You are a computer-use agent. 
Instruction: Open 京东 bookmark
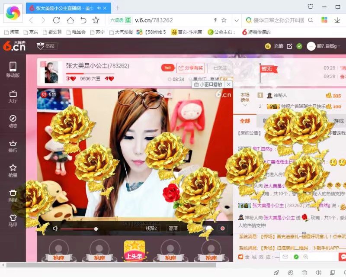click(31, 32)
